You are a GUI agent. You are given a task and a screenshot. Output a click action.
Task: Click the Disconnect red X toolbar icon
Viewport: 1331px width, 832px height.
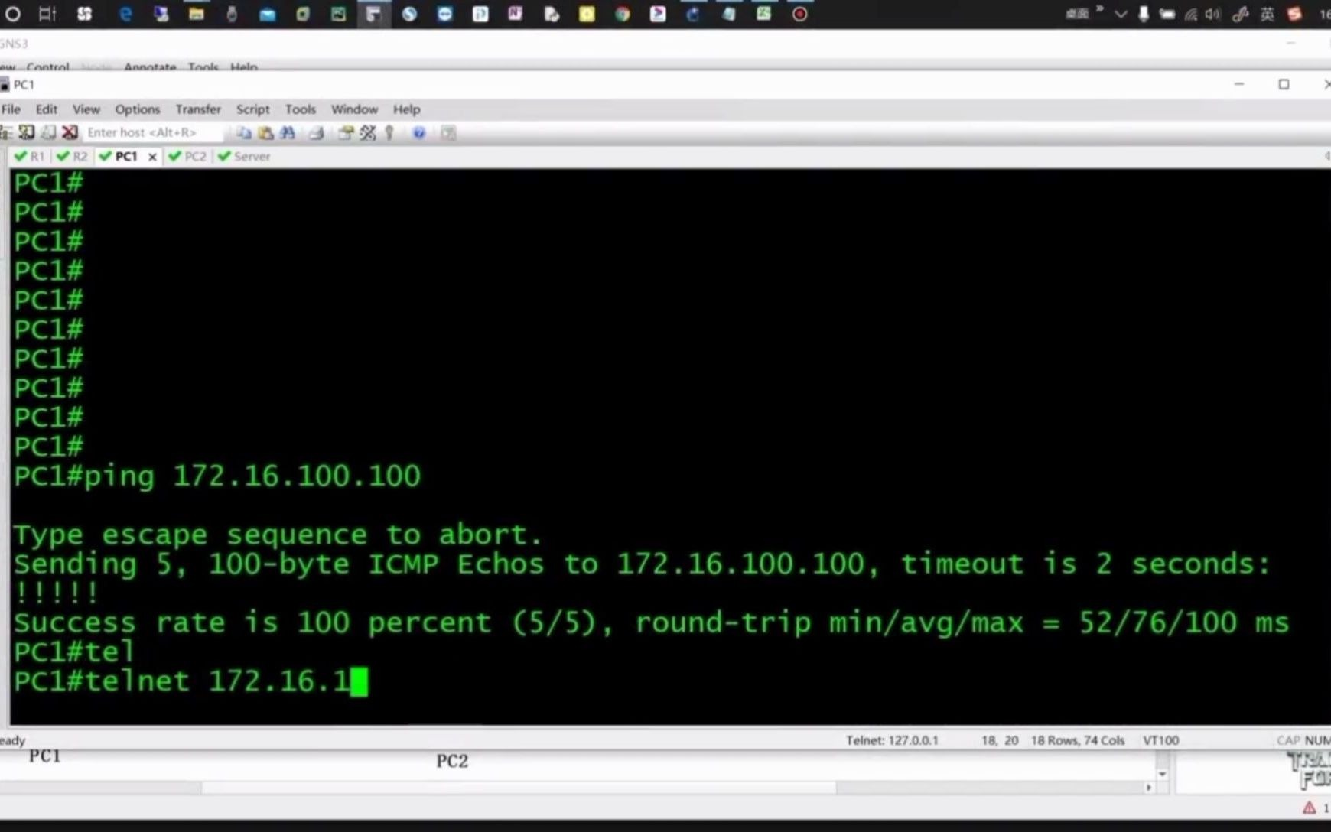pyautogui.click(x=70, y=132)
